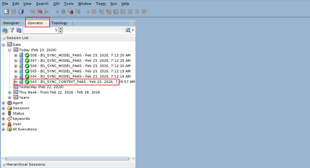The width and height of the screenshot is (310, 168).
Task: Click the New object icon
Action: pos(6,11)
